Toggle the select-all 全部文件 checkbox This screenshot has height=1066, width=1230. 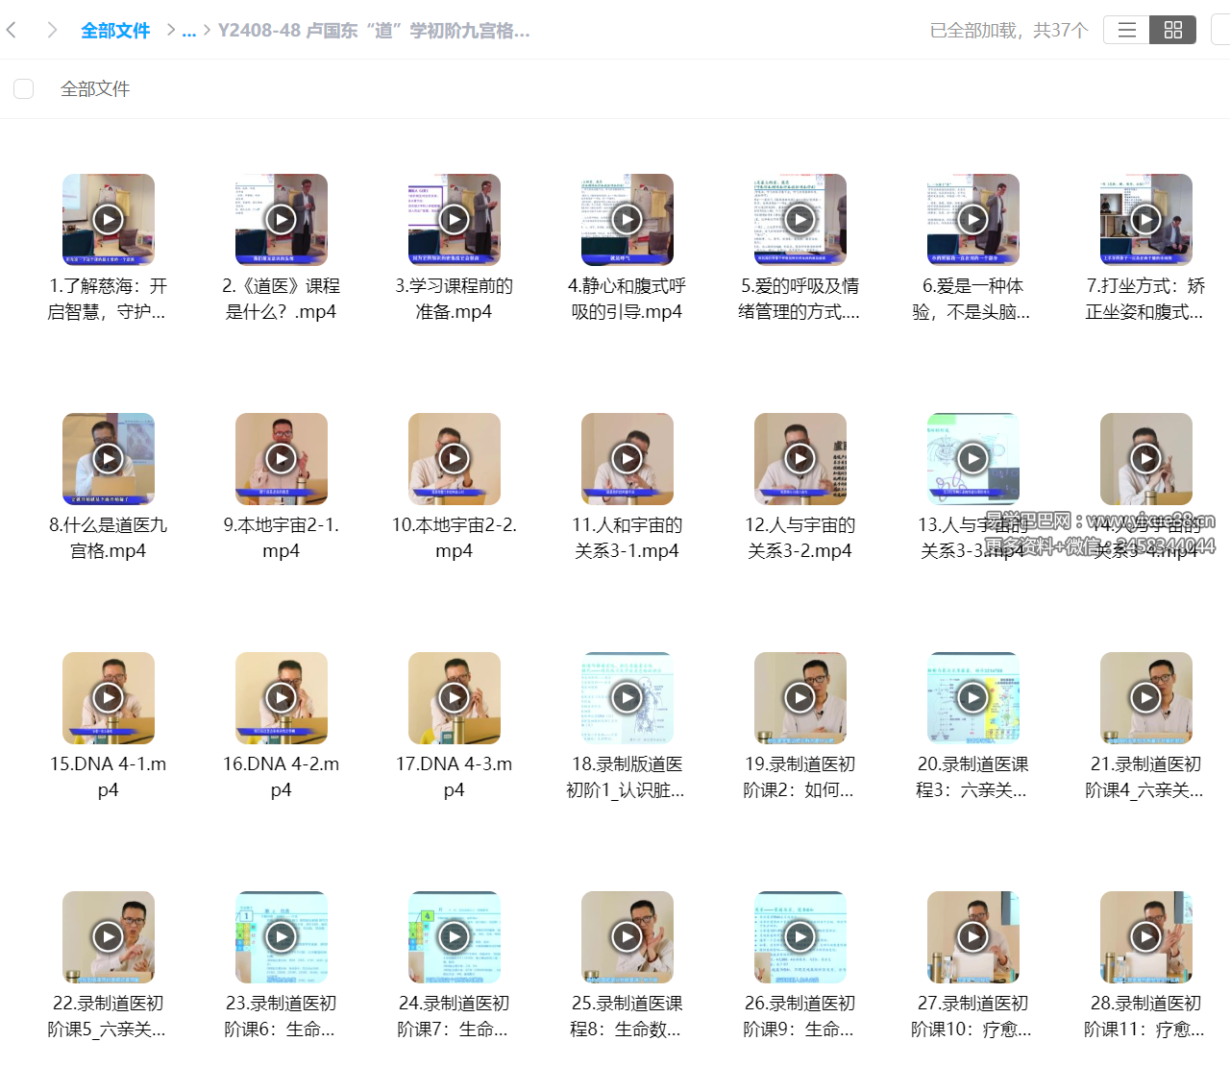[24, 89]
